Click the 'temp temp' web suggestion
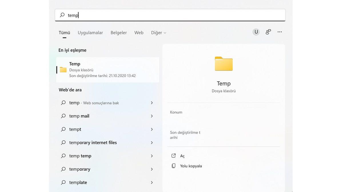 (80, 156)
